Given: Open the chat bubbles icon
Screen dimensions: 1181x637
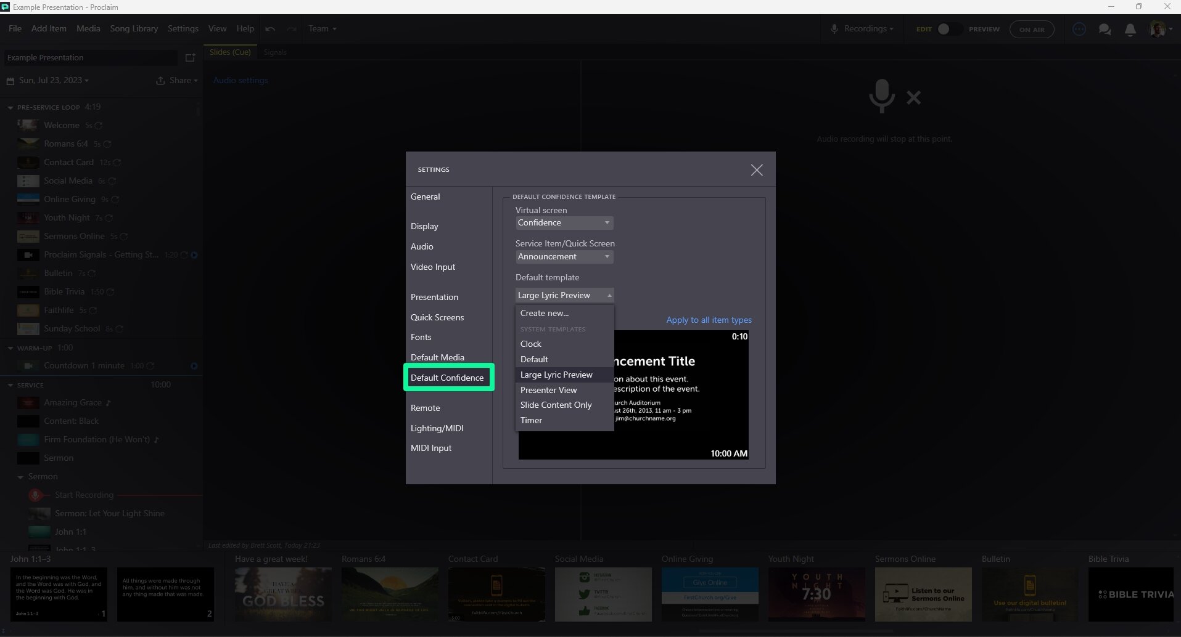Looking at the screenshot, I should (x=1105, y=30).
